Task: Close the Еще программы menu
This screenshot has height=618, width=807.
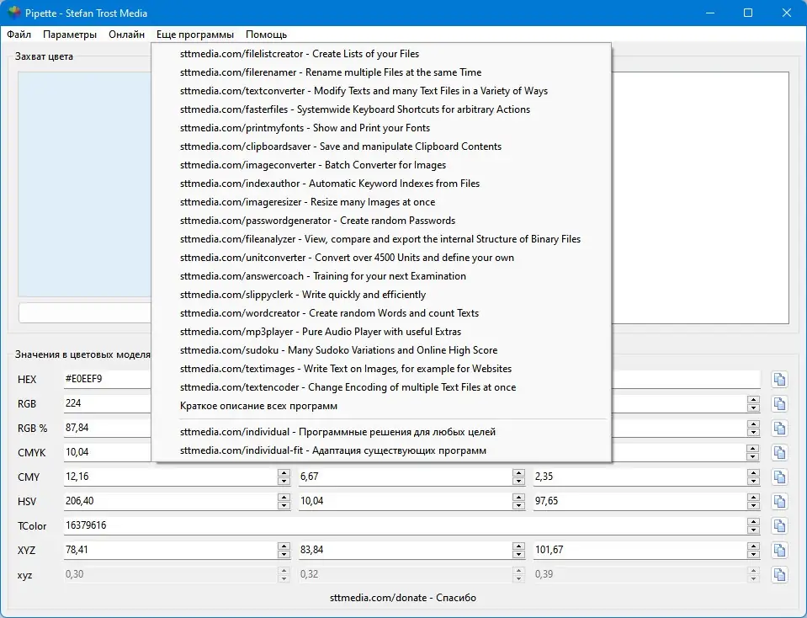Action: click(195, 35)
